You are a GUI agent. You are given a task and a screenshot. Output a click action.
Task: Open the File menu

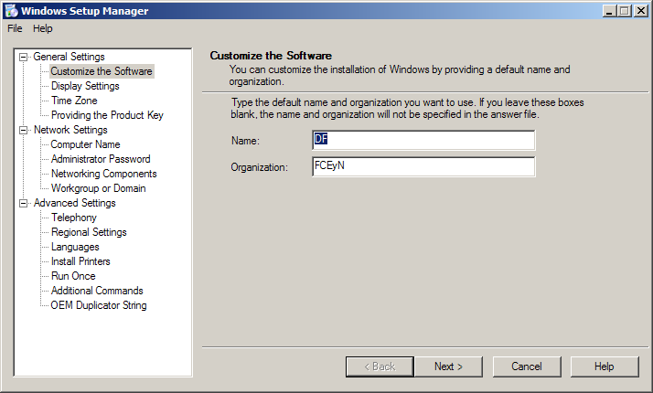[x=15, y=28]
